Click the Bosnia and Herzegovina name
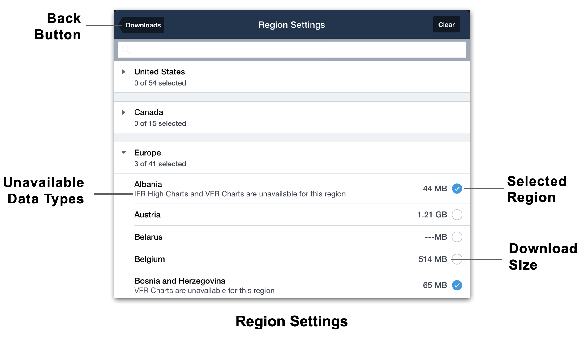Screen dimensions: 584x339 pyautogui.click(x=180, y=281)
